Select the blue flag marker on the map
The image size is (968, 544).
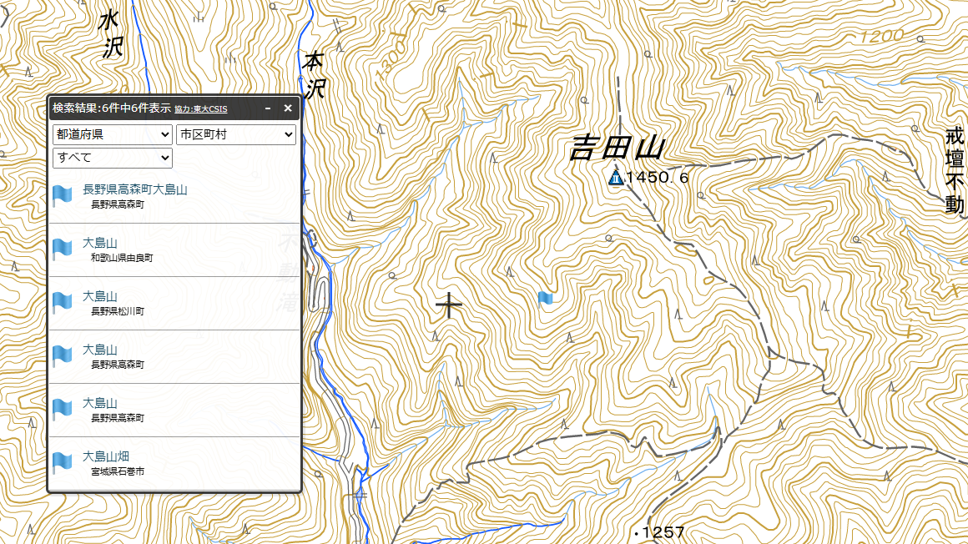click(544, 300)
